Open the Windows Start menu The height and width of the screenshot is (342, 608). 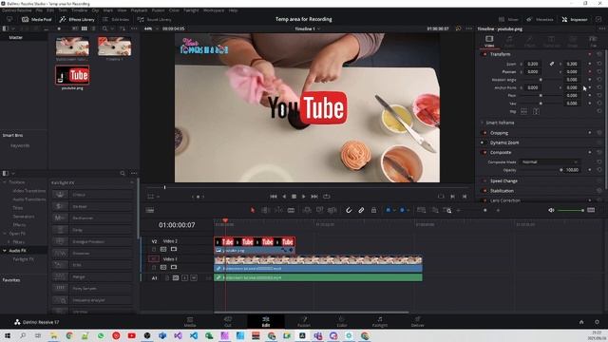[7, 335]
